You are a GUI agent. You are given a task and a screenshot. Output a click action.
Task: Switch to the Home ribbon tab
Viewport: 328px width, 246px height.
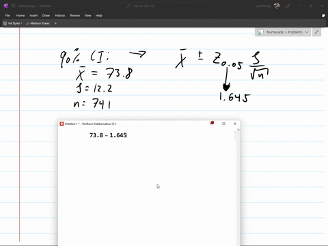coord(20,16)
